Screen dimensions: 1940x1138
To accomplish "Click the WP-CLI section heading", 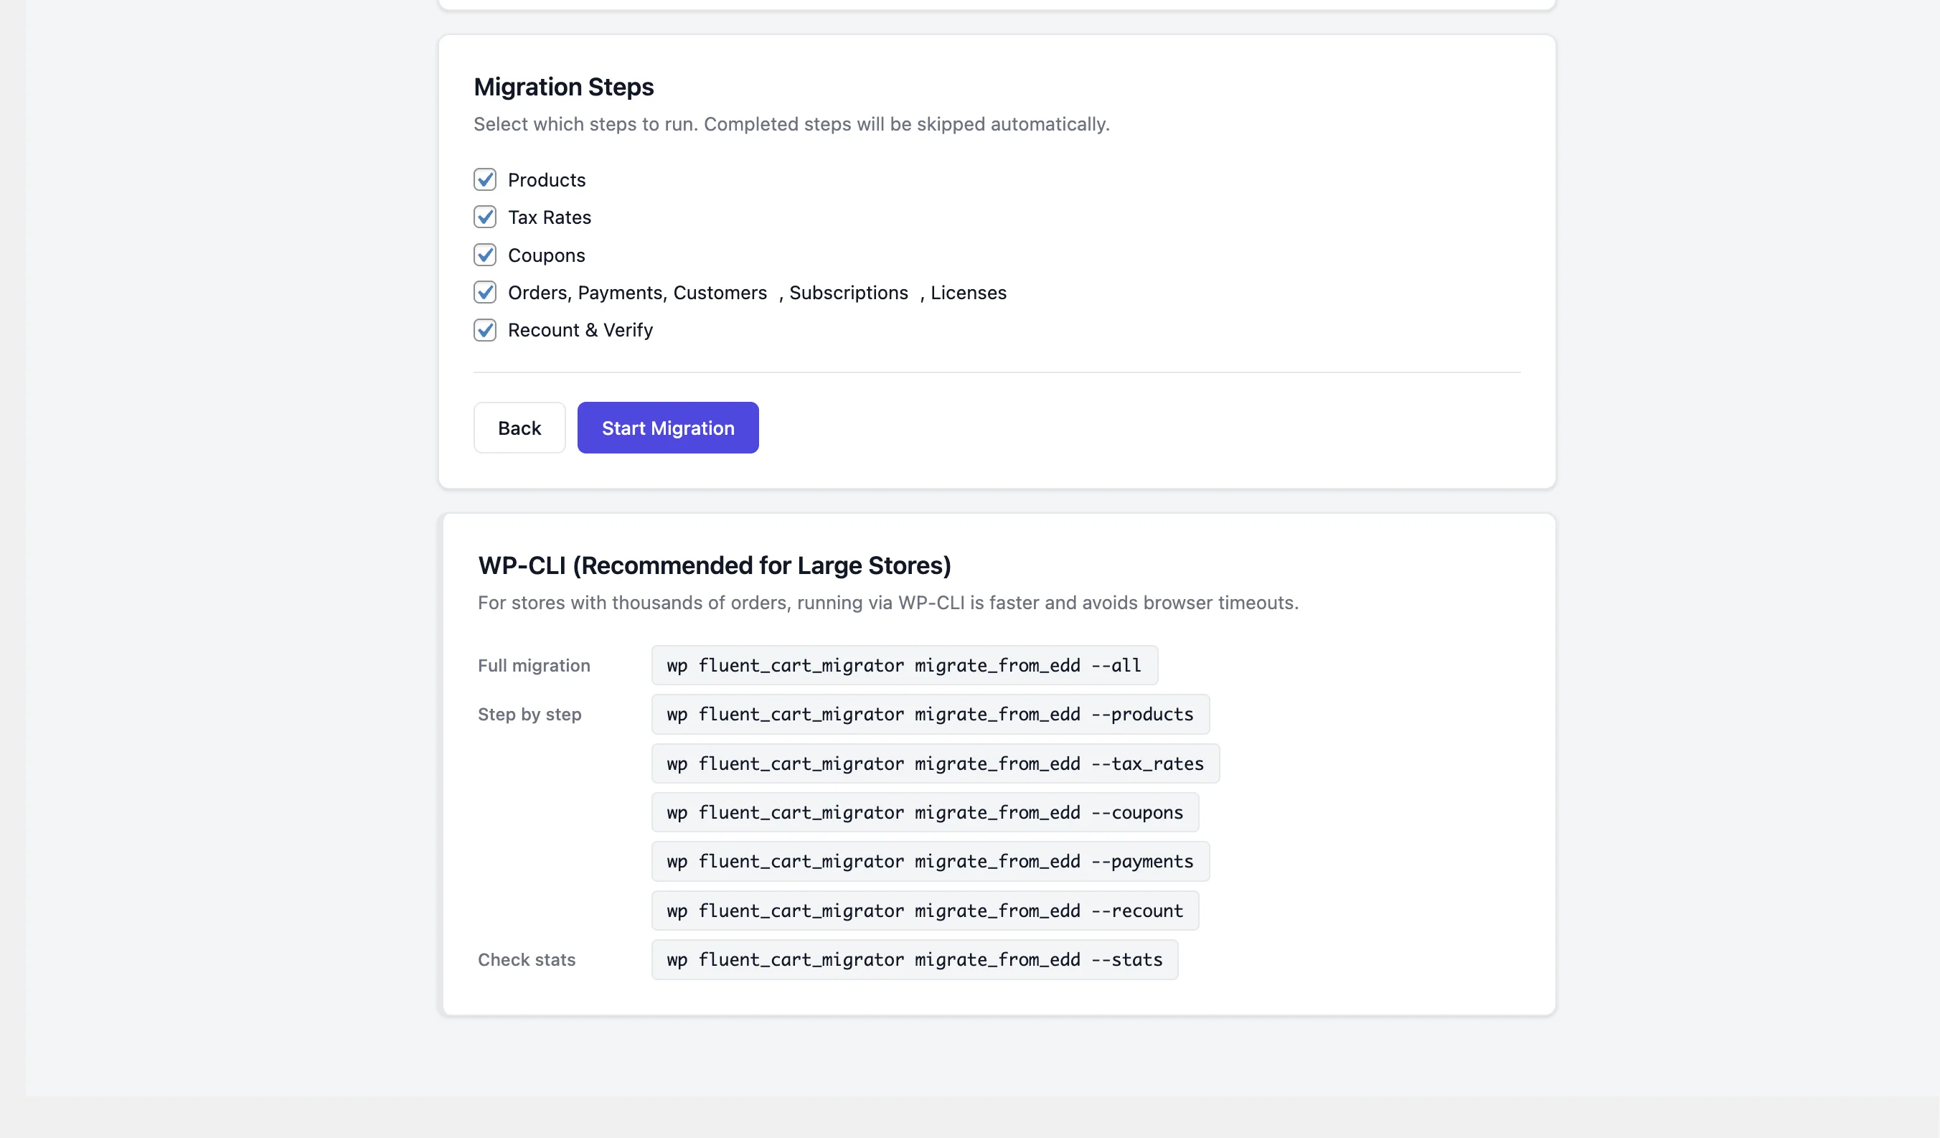I will (x=714, y=565).
